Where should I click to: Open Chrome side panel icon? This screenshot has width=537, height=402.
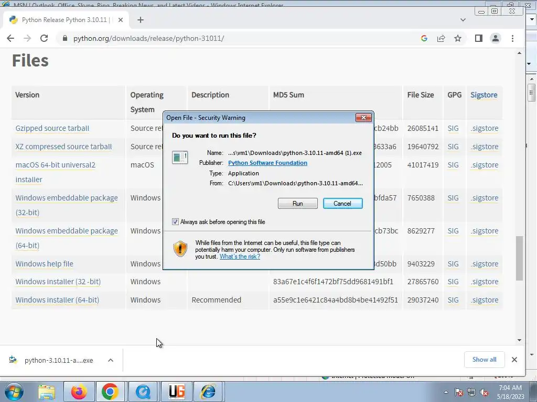click(479, 38)
